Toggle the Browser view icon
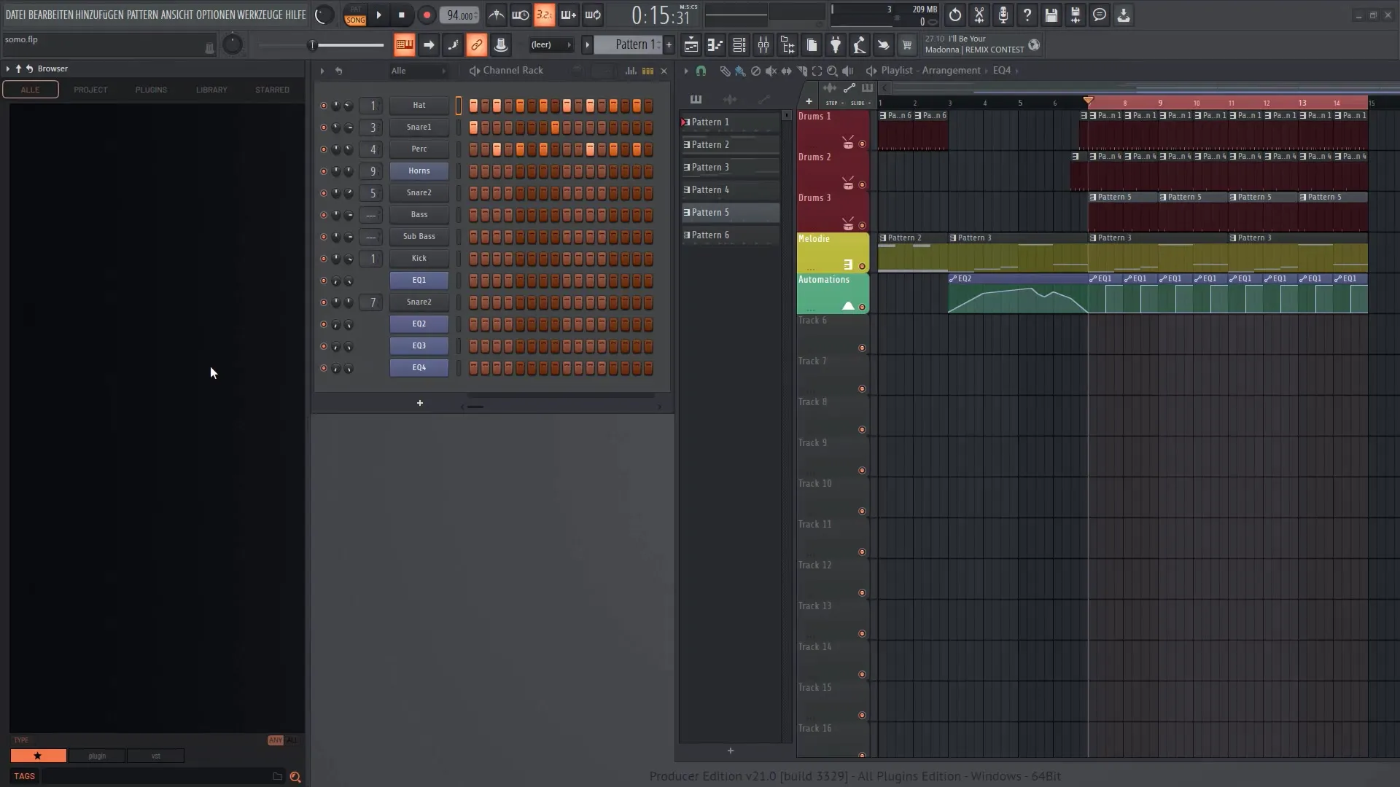The height and width of the screenshot is (787, 1400). click(x=787, y=45)
